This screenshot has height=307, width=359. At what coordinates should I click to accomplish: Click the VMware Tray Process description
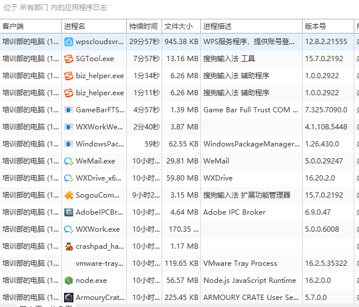pyautogui.click(x=240, y=263)
